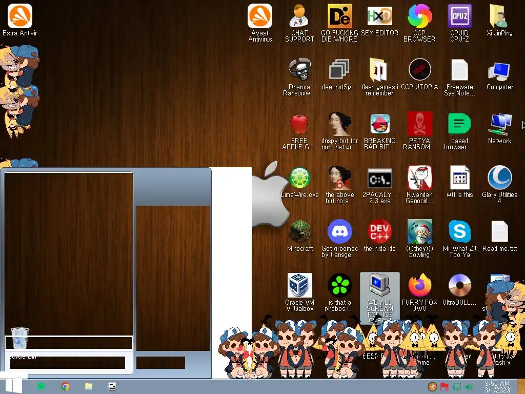Viewport: 525px width, 394px height.
Task: Select the CPUID CPU-Z icon
Action: pyautogui.click(x=459, y=23)
